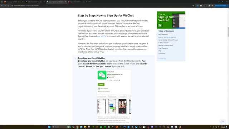Open the Windows Start menu

49,127
